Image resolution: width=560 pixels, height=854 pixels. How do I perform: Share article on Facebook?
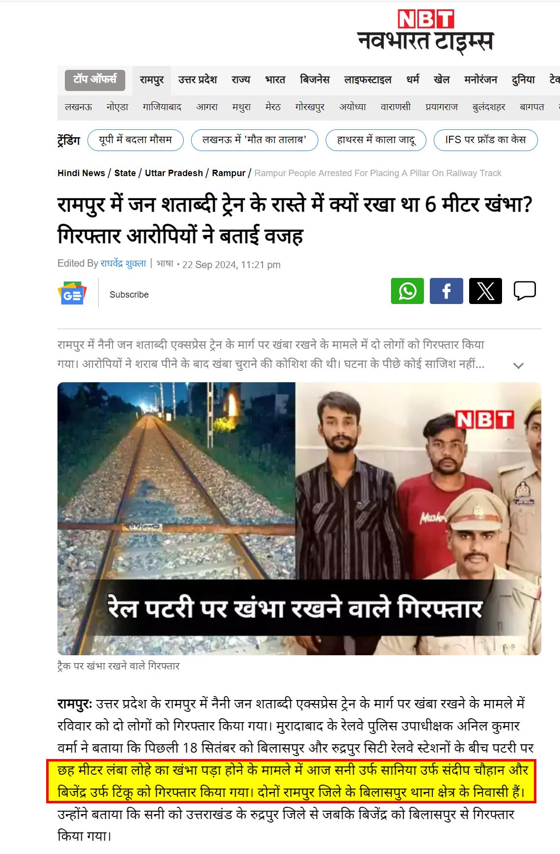[x=447, y=291]
